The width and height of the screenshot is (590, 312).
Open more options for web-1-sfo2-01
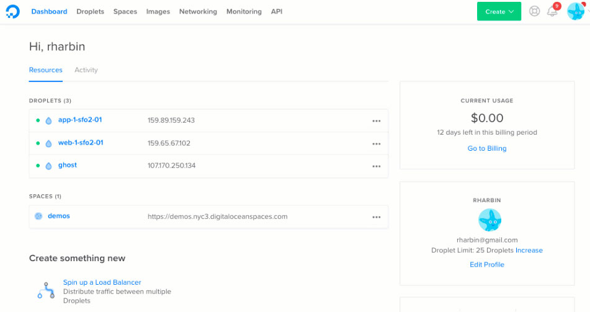(377, 144)
